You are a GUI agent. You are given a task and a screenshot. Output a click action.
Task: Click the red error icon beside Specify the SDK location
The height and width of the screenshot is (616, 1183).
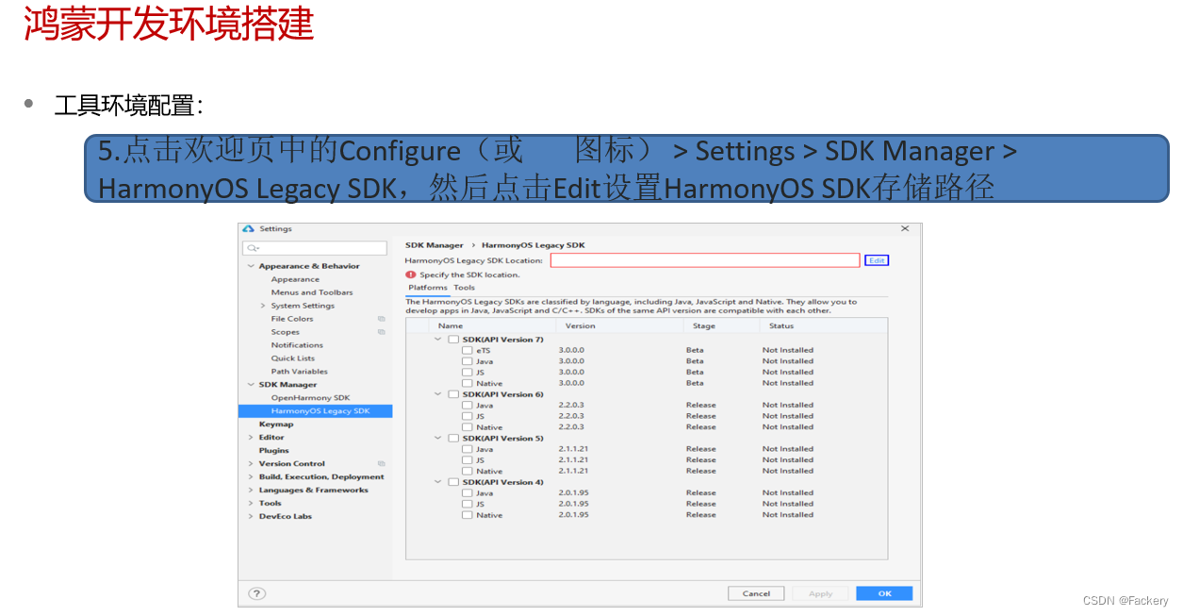tap(411, 275)
